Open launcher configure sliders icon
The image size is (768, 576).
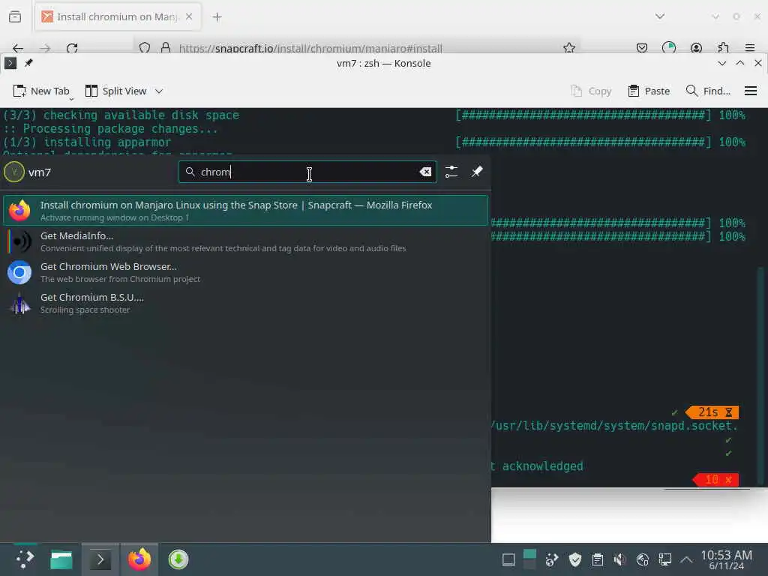coord(451,172)
